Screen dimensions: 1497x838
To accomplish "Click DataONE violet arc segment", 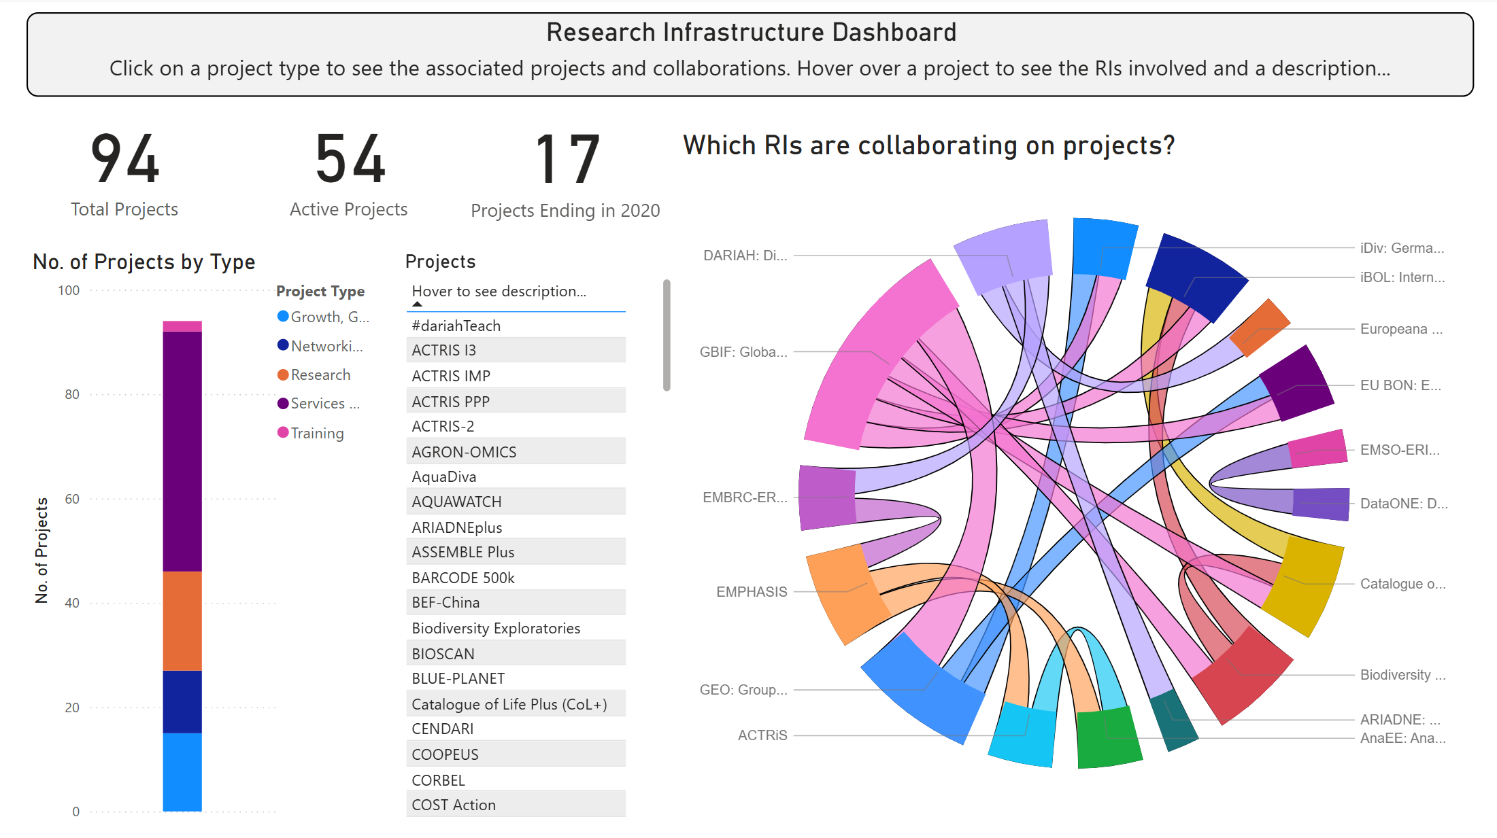I will click(1320, 504).
